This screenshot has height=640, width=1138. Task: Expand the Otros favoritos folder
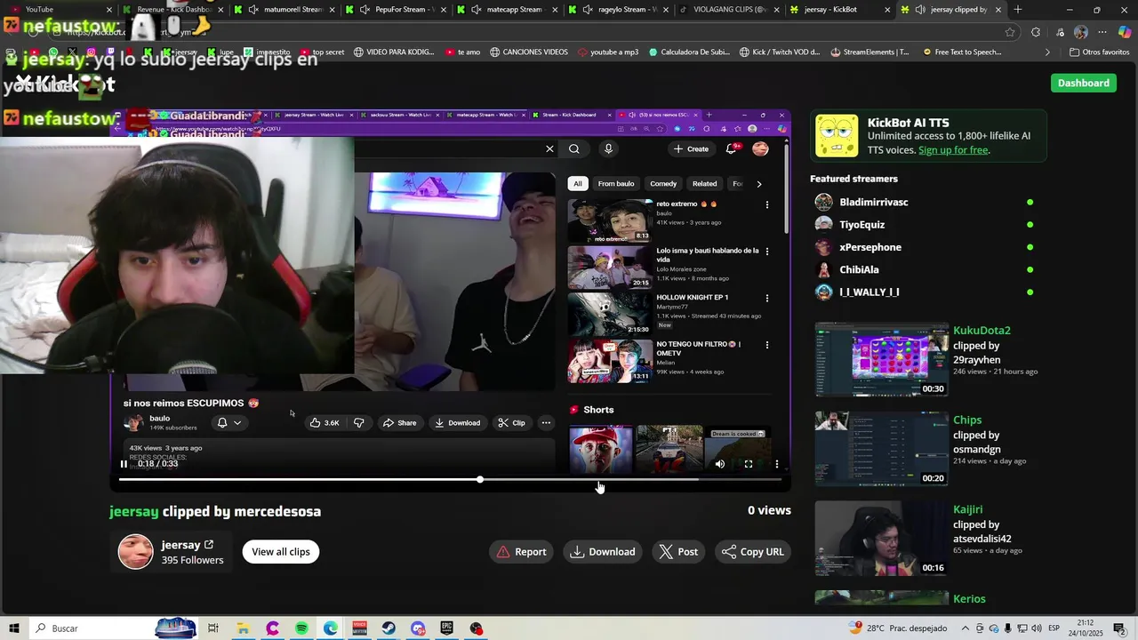tap(1099, 52)
